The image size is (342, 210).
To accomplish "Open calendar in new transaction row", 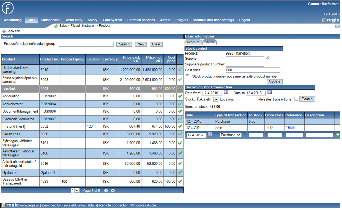I will (210, 135).
